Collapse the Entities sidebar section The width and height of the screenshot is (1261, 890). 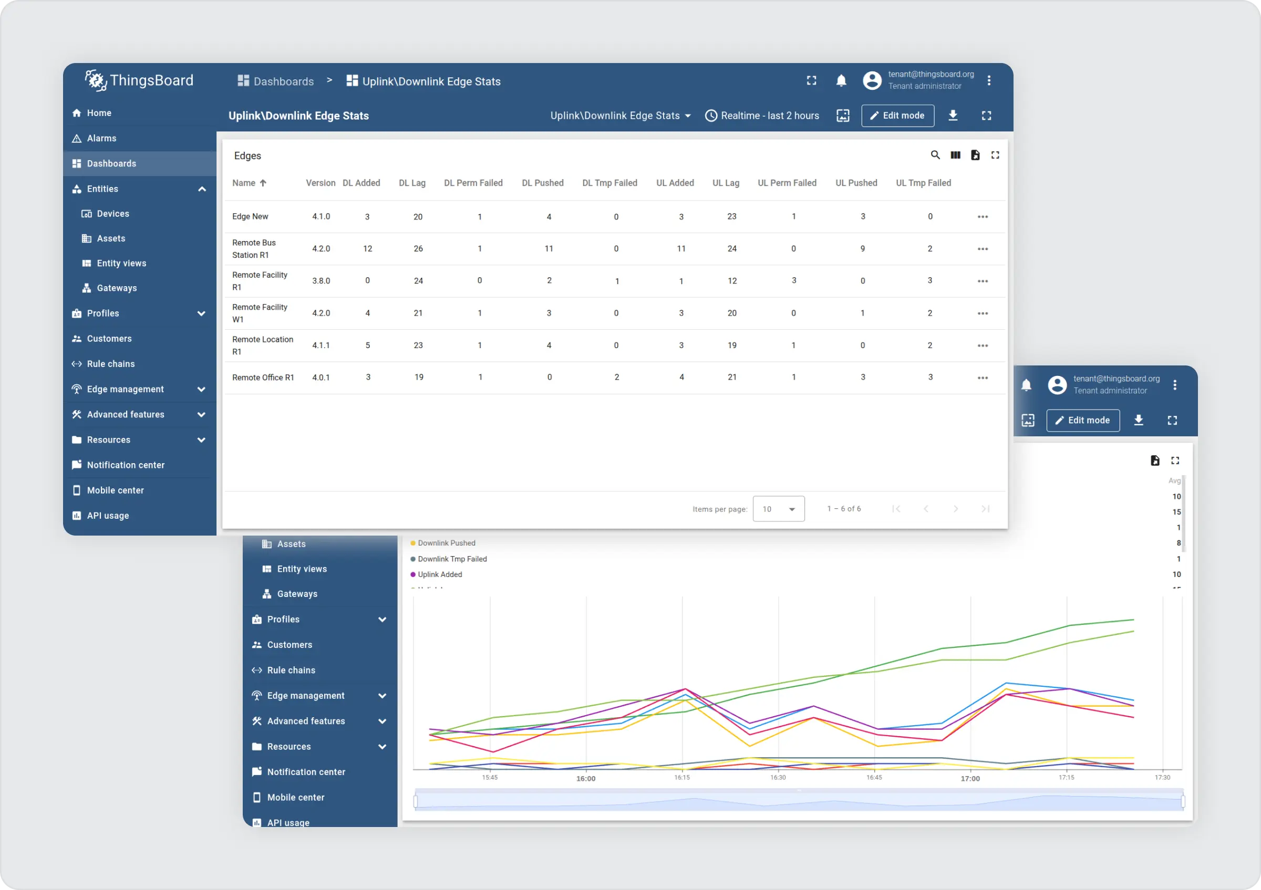202,190
